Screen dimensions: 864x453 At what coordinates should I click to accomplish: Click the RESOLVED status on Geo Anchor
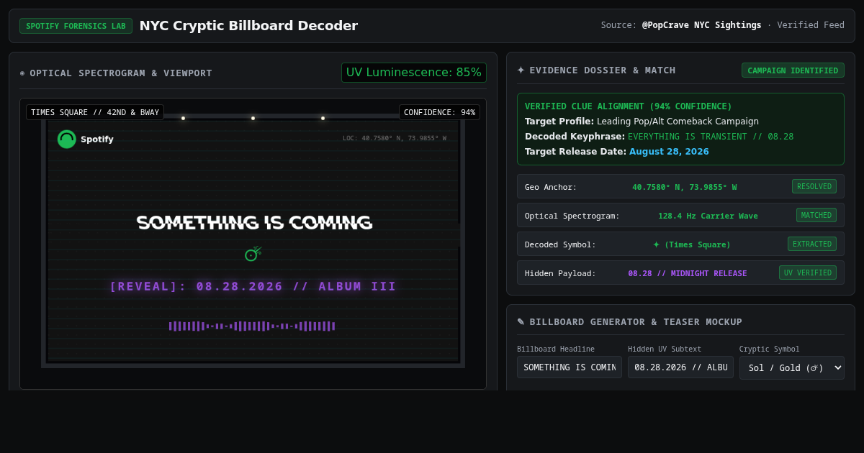pyautogui.click(x=814, y=186)
